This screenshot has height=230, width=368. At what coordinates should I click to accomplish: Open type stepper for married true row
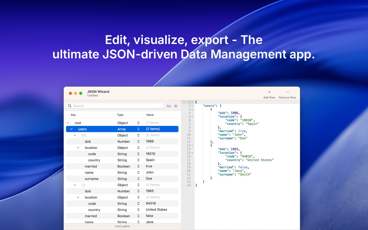click(x=138, y=166)
